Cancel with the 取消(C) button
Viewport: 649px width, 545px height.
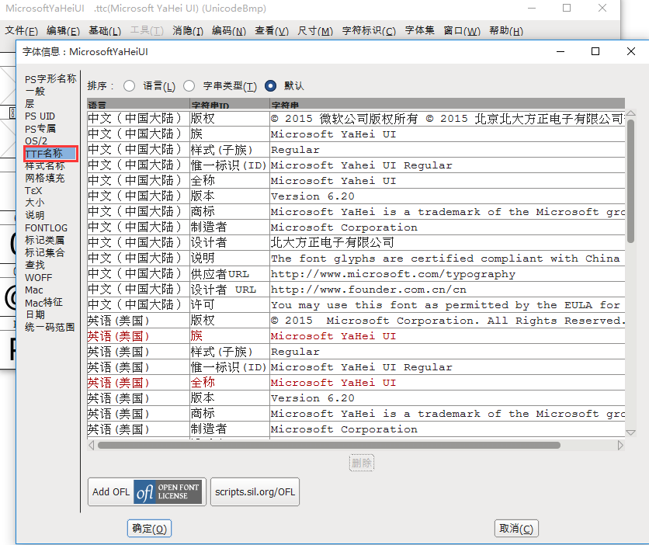(516, 529)
